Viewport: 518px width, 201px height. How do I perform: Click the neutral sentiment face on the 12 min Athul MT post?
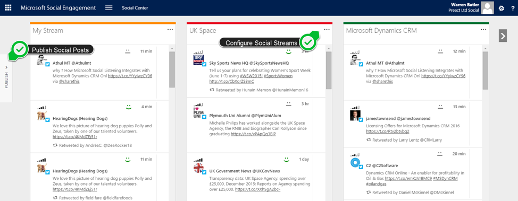440,51
